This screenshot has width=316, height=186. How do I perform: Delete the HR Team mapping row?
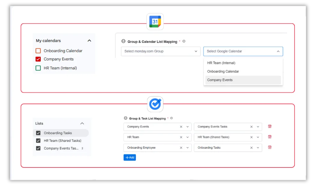pyautogui.click(x=270, y=137)
